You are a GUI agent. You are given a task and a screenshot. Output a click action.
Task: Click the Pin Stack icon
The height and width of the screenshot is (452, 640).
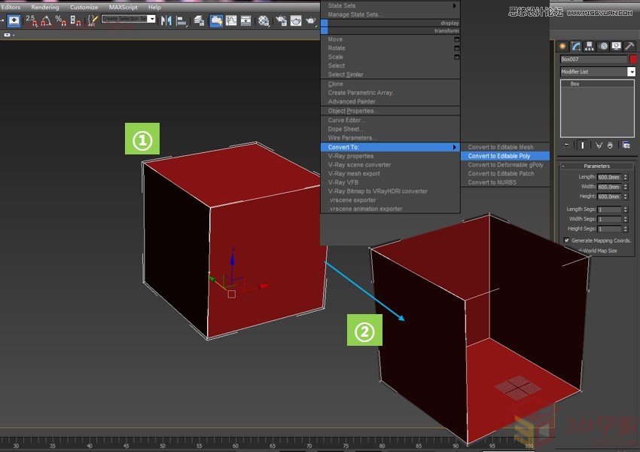click(x=566, y=145)
